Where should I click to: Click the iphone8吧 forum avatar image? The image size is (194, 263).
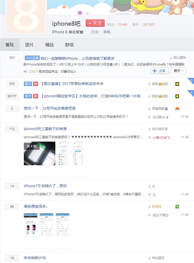[x=26, y=17]
